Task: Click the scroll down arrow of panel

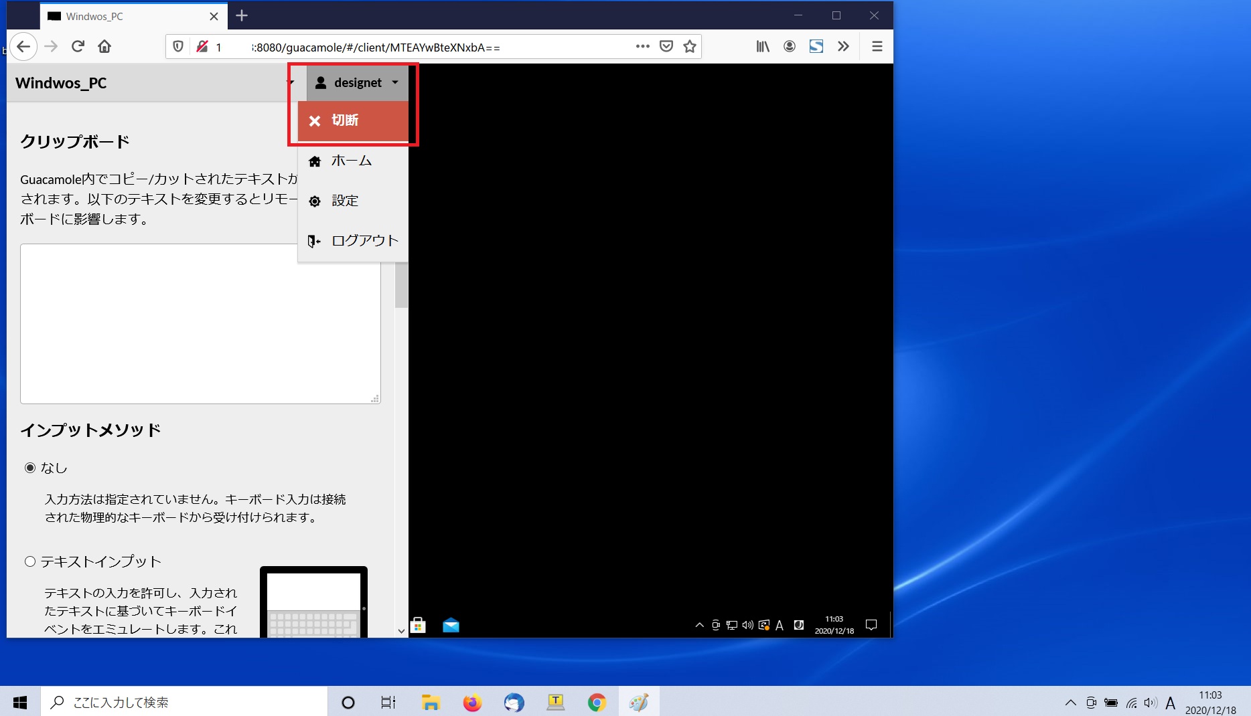Action: pos(401,630)
